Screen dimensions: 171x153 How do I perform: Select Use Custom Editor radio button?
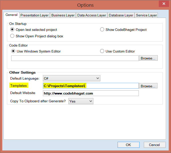click(102, 51)
